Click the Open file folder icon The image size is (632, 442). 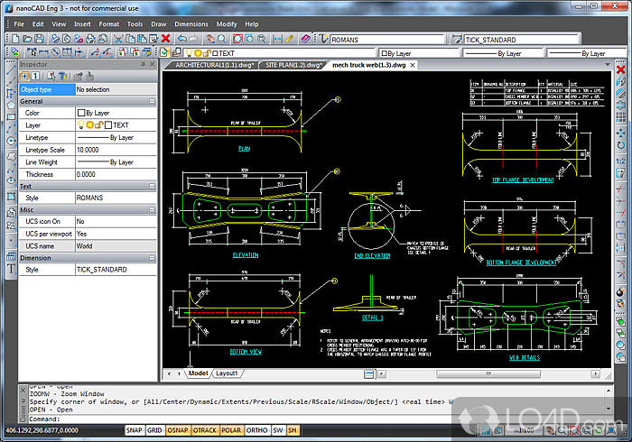[x=27, y=39]
